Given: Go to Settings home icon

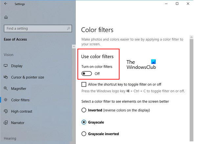Looking at the screenshot, I should click(x=6, y=17).
